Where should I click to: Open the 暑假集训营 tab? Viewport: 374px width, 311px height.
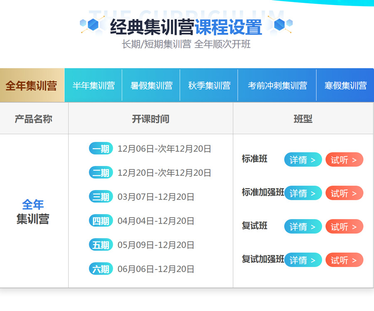[151, 86]
